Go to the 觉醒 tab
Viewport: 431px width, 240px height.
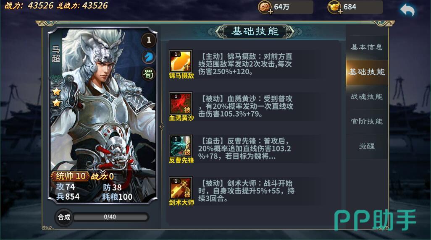tap(367, 146)
